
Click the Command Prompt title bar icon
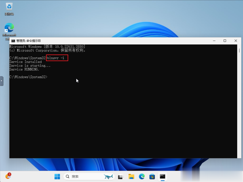[13, 41]
